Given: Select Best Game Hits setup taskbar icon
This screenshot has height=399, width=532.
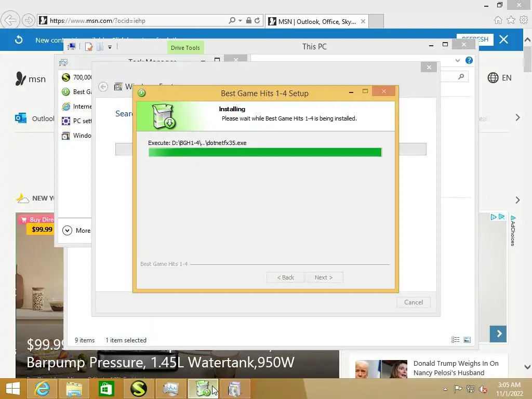Looking at the screenshot, I should click(203, 389).
